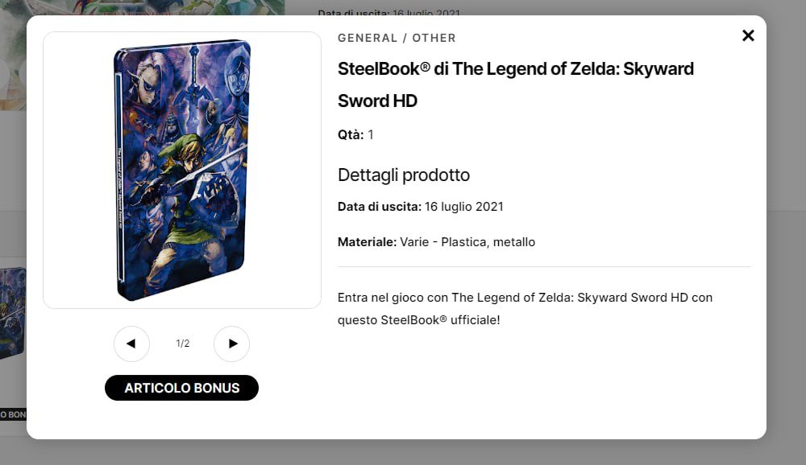Click the background release date text above popup
Viewport: 806px width, 465px height.
(389, 12)
